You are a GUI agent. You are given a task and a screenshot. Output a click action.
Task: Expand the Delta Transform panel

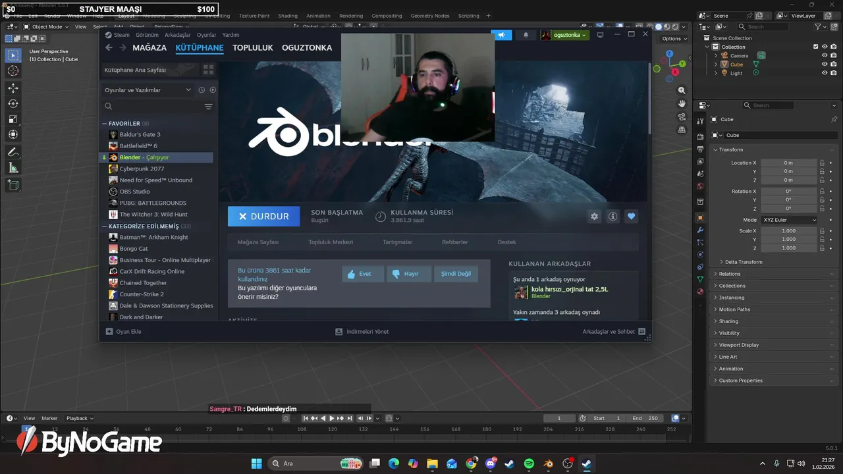coord(744,262)
